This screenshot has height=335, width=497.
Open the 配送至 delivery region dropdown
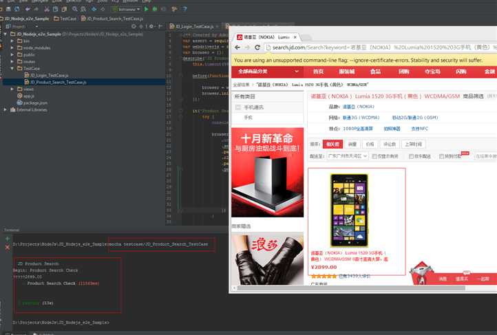pyautogui.click(x=348, y=156)
